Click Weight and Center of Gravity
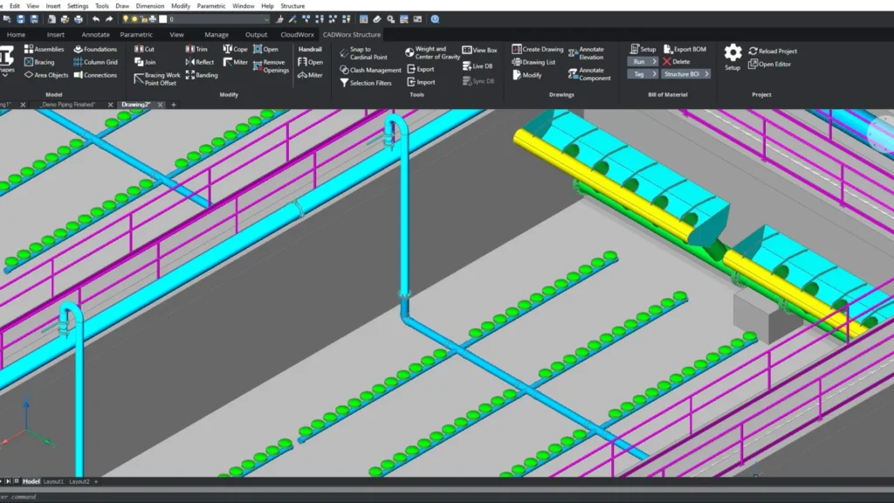This screenshot has width=894, height=503. (432, 53)
